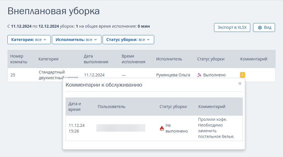Screen dimensions: 283x157
Task: Select room number 25 cell
Action: (13, 75)
